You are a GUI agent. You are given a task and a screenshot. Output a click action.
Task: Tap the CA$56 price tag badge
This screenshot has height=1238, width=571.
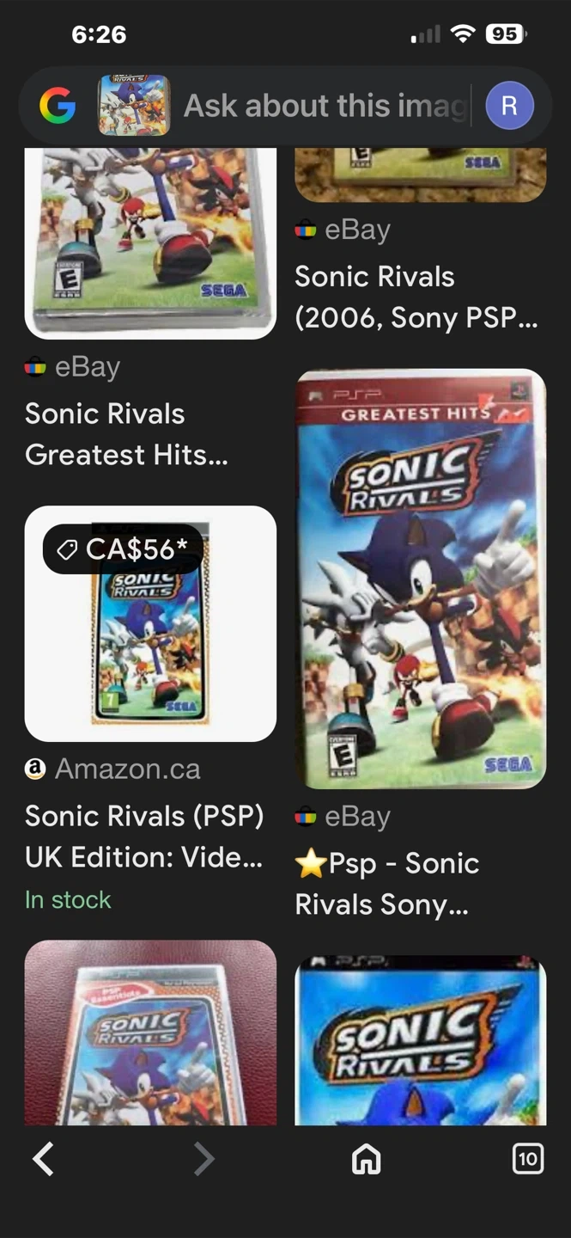pyautogui.click(x=123, y=549)
